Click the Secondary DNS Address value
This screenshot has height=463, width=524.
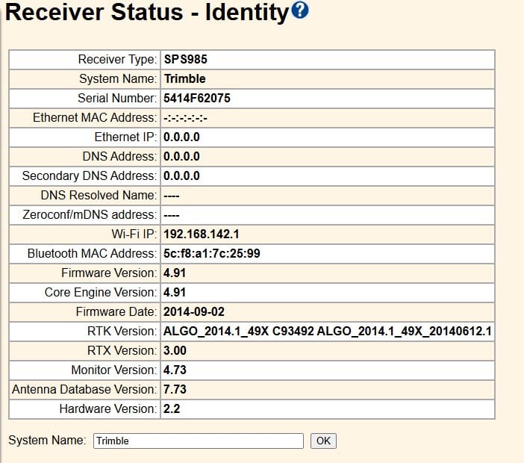(181, 175)
